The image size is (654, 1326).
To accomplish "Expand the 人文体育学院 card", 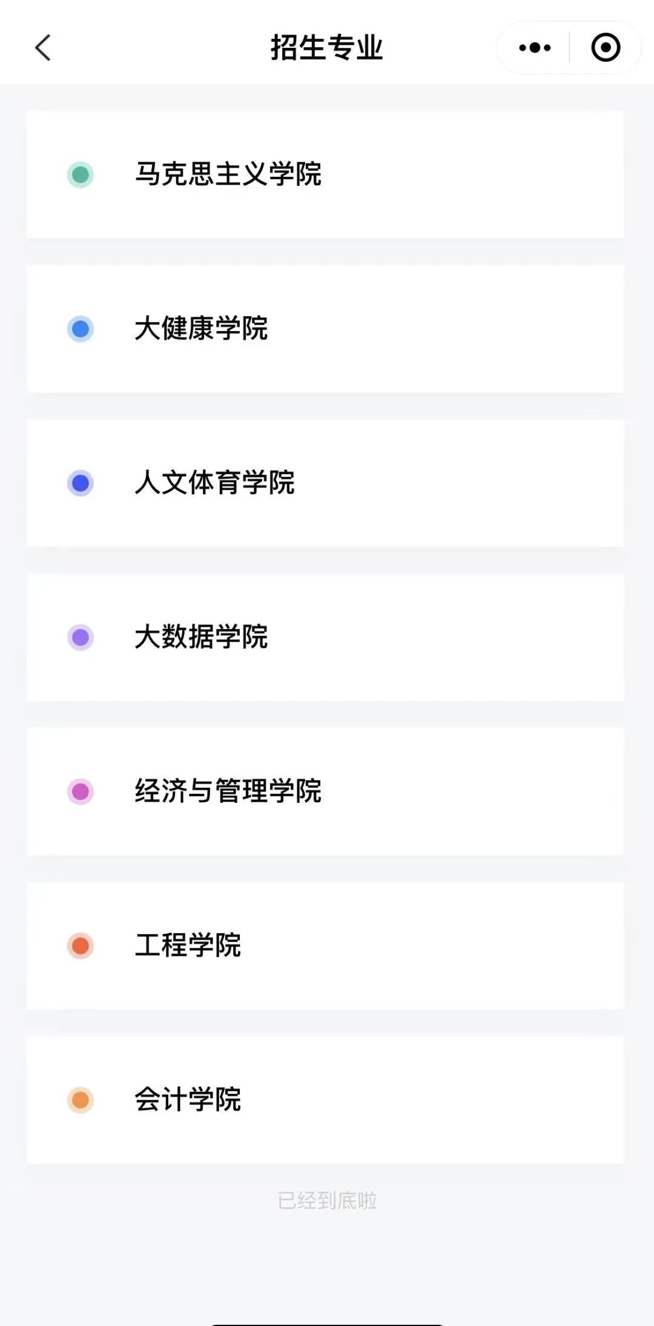I will click(214, 483).
